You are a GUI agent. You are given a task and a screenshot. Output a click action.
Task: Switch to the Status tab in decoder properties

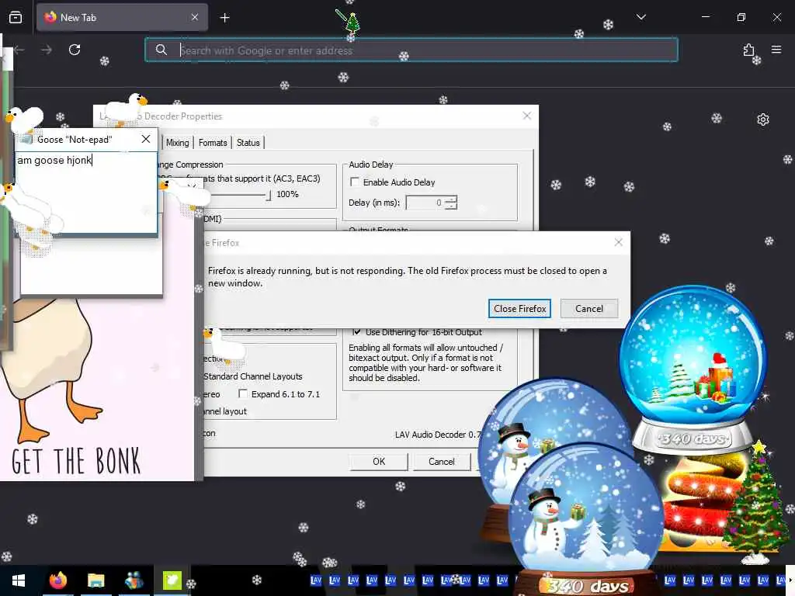coord(248,143)
